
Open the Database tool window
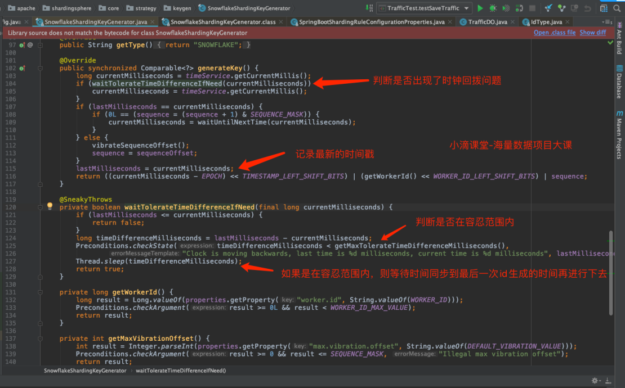click(619, 82)
